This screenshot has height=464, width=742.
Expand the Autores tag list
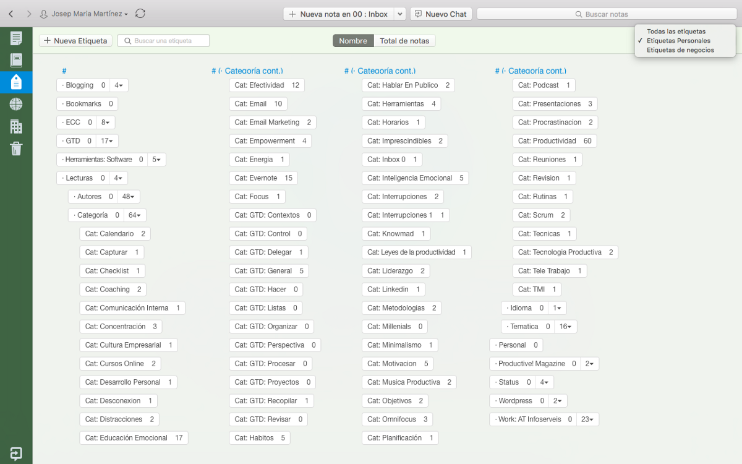click(129, 196)
